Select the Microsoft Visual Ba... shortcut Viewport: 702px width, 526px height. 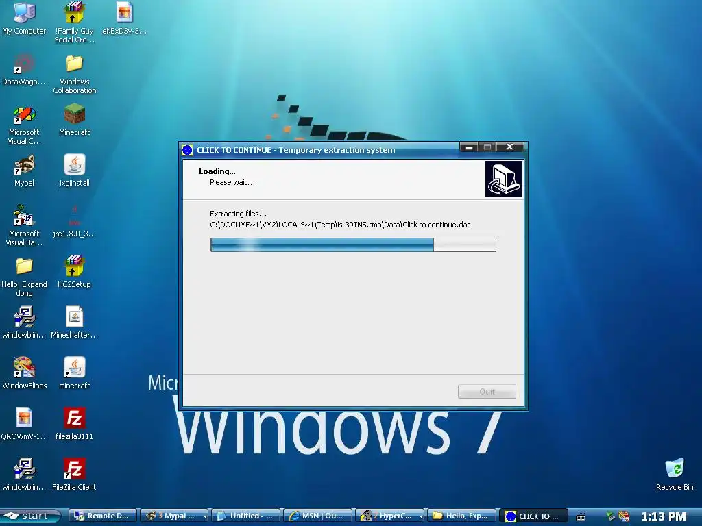(x=23, y=216)
